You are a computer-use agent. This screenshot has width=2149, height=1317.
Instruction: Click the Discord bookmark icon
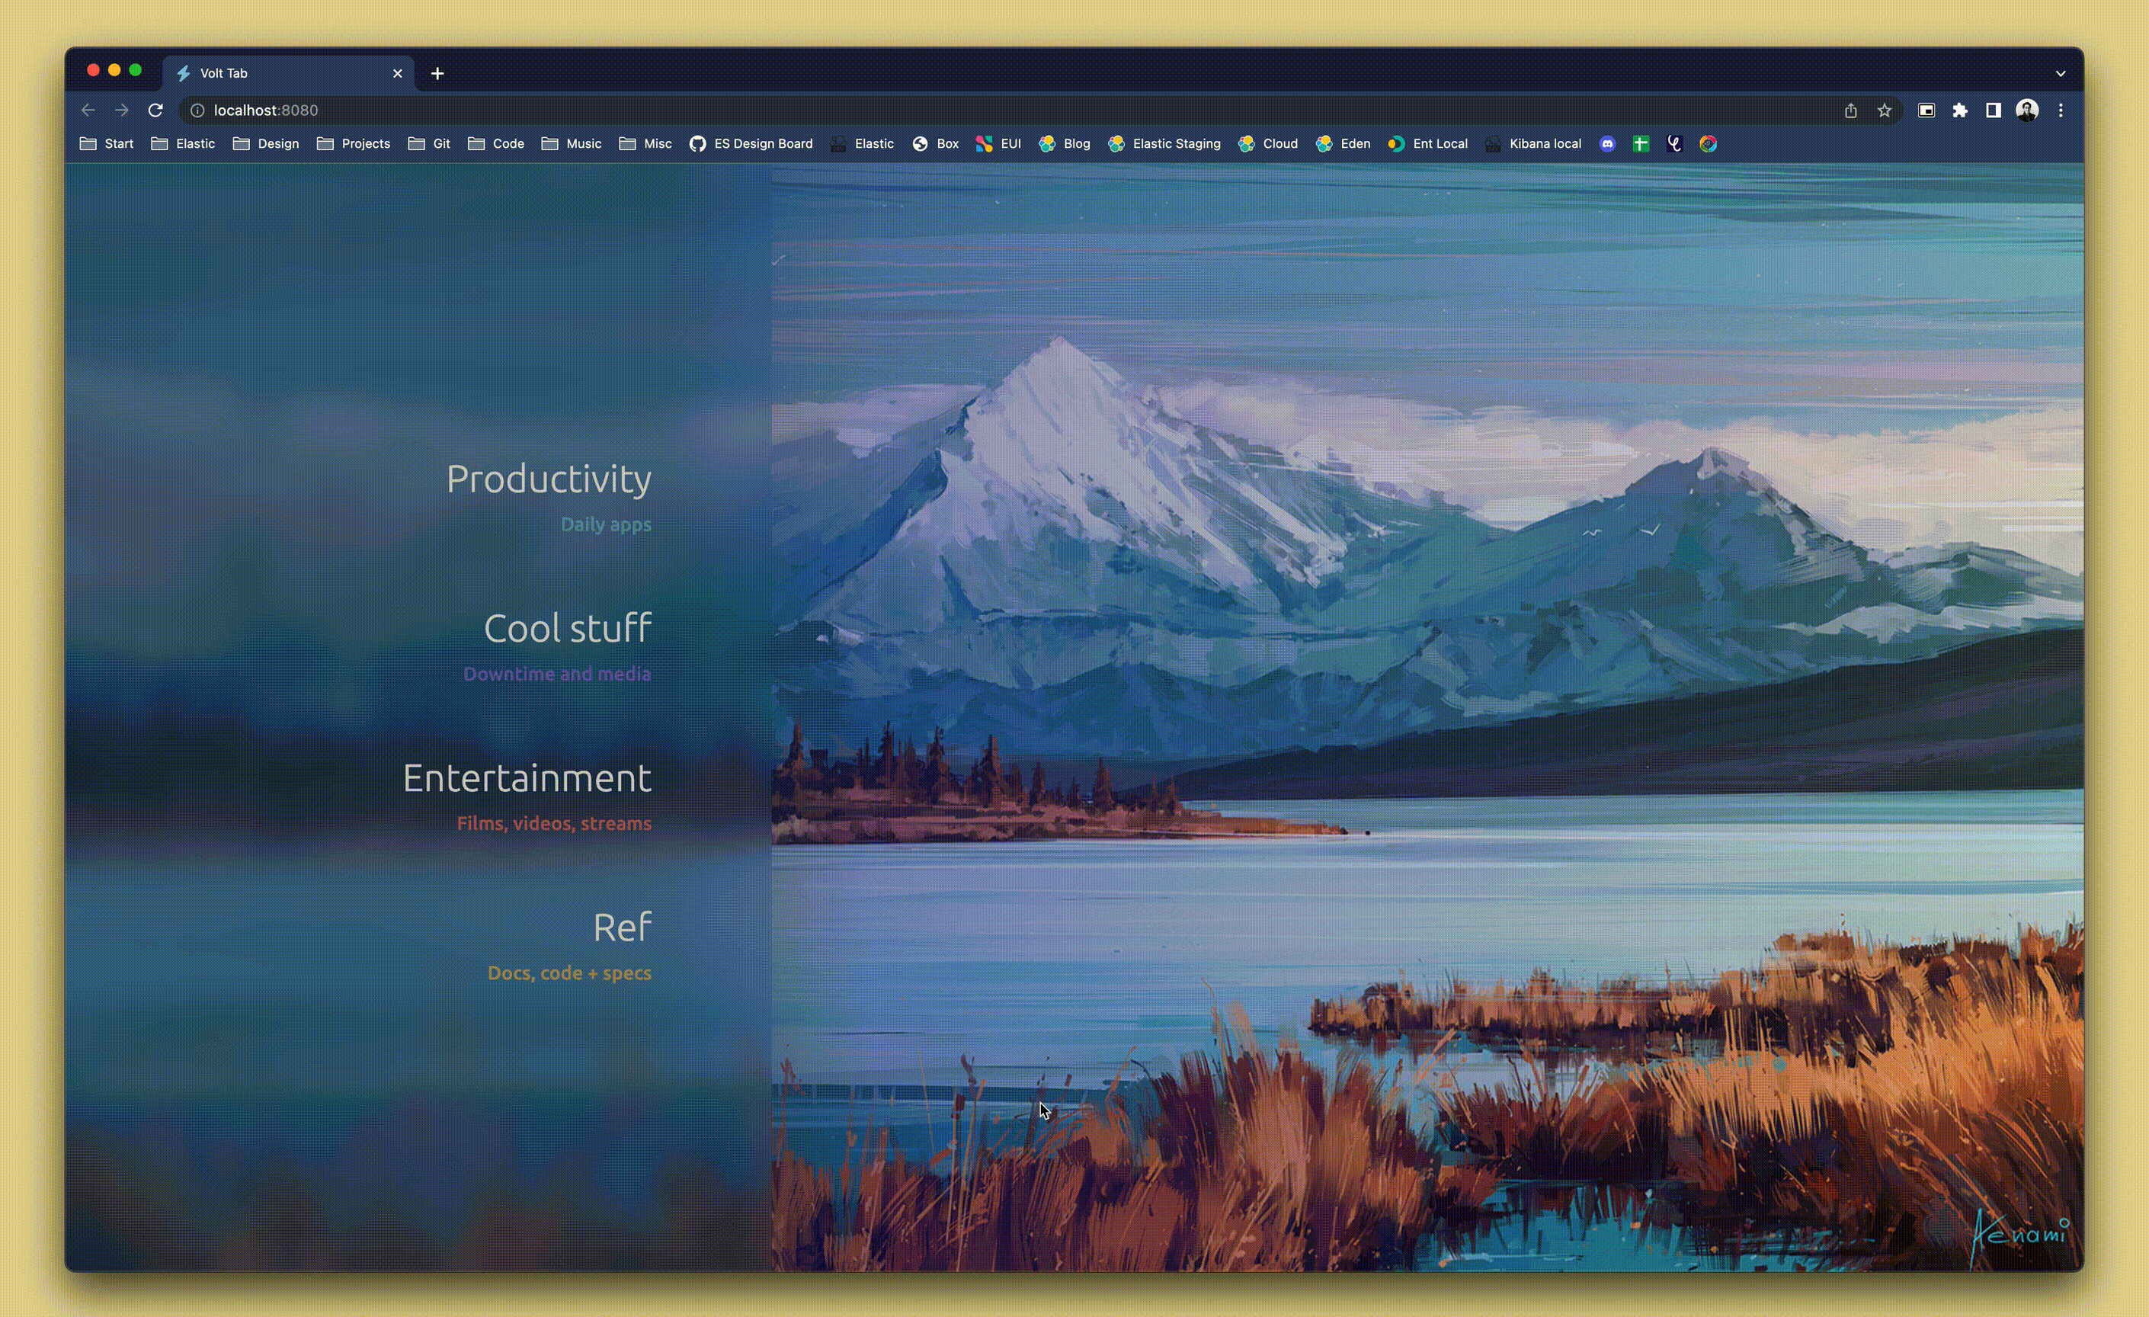pyautogui.click(x=1606, y=144)
